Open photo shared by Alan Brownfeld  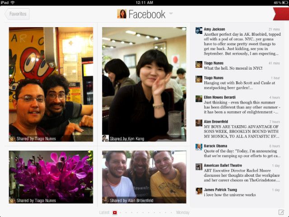[144, 177]
